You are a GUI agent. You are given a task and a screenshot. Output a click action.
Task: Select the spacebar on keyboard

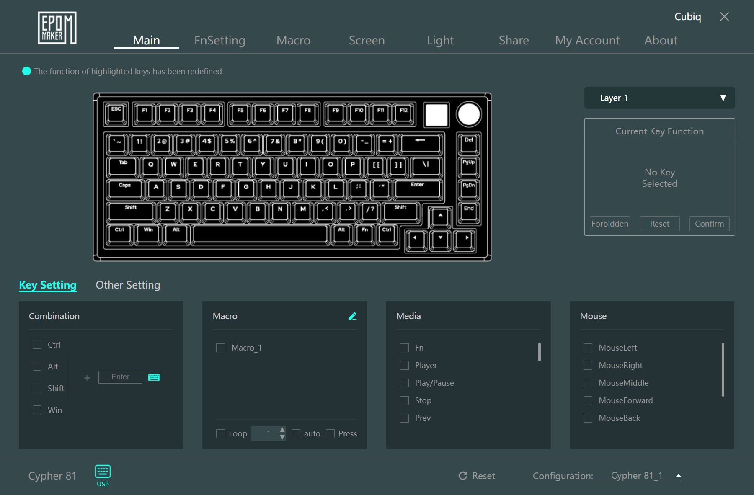260,235
